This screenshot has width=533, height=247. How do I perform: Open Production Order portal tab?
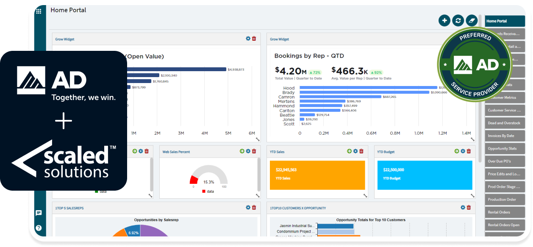click(x=505, y=199)
